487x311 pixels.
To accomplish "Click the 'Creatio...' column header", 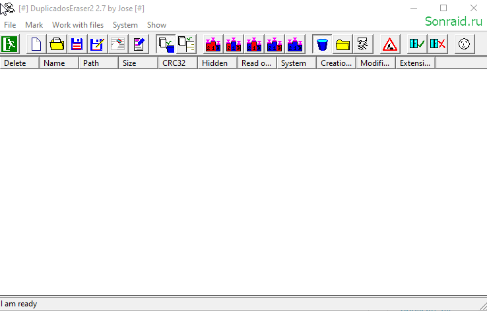I will tap(337, 63).
